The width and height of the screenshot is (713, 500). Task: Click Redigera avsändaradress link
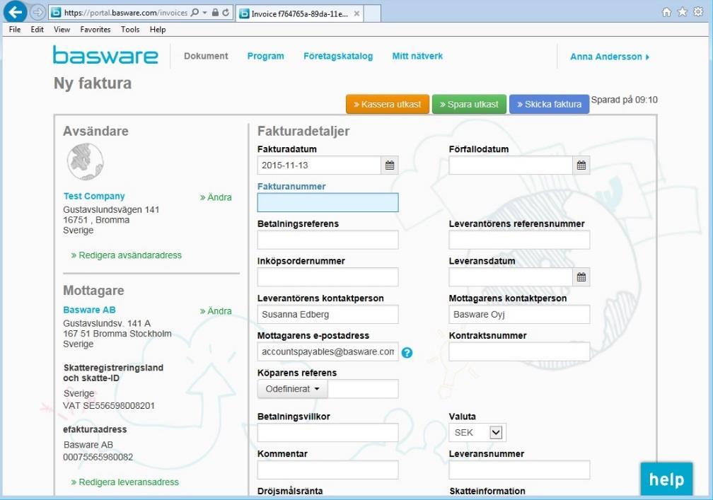[127, 255]
